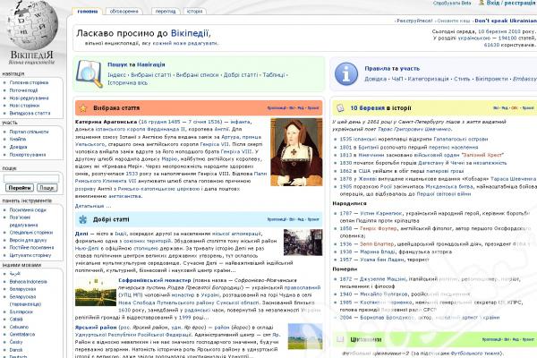
Task: Open the Індекс link
Action: pos(116,75)
